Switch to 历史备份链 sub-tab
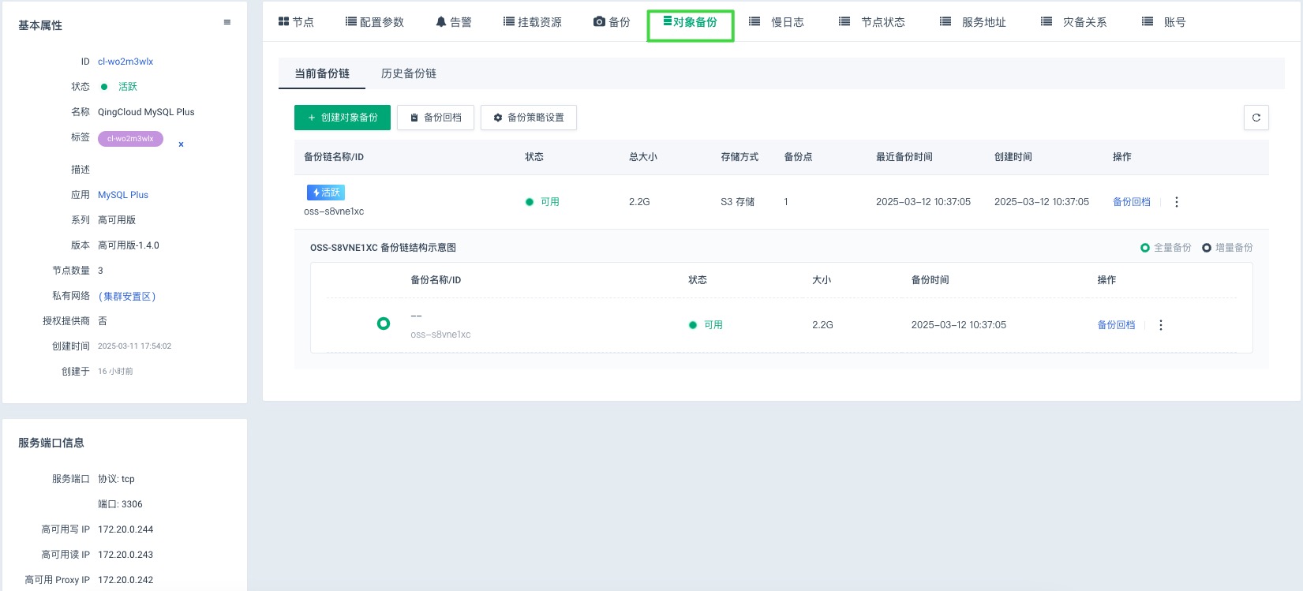This screenshot has width=1303, height=591. click(x=409, y=73)
